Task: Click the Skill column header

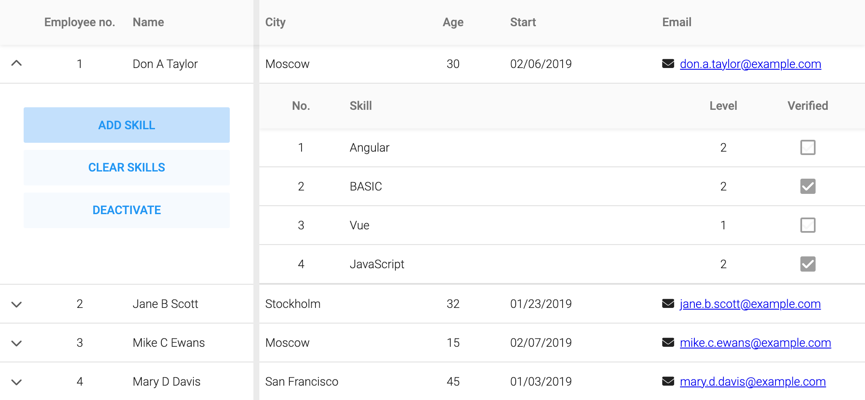Action: click(361, 106)
